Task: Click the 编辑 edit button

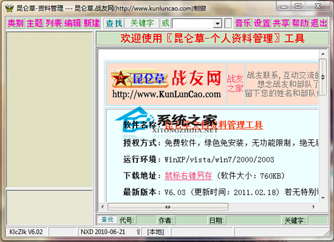Action: click(x=73, y=23)
